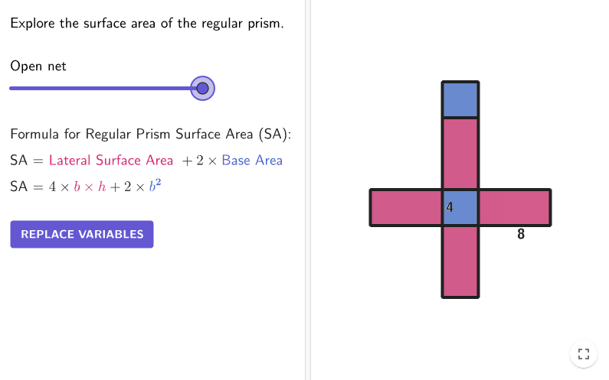Viewport: 609px width, 380px height.
Task: Click the fullscreen icon in the corner
Action: point(583,354)
